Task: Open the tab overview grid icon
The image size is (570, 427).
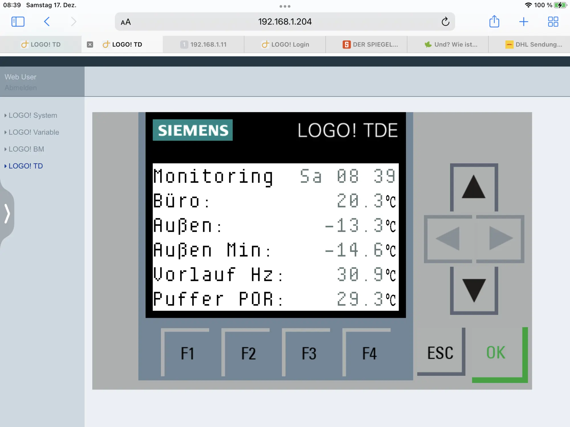Action: click(x=553, y=22)
